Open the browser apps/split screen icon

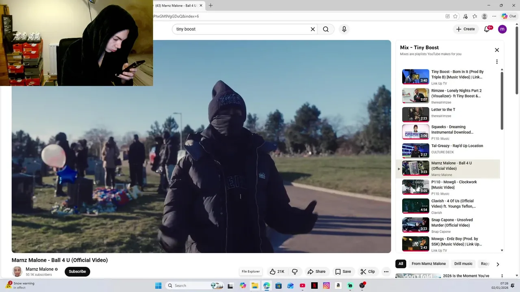447,16
